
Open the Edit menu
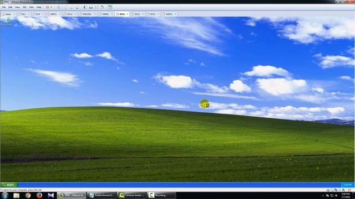(x=11, y=7)
